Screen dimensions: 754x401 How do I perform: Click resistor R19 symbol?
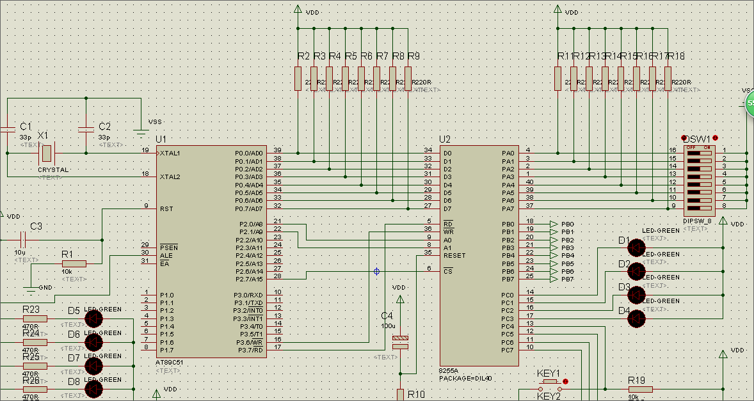639,389
